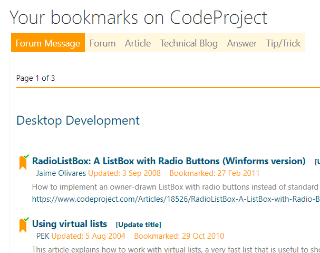Open the Article tab

[138, 43]
